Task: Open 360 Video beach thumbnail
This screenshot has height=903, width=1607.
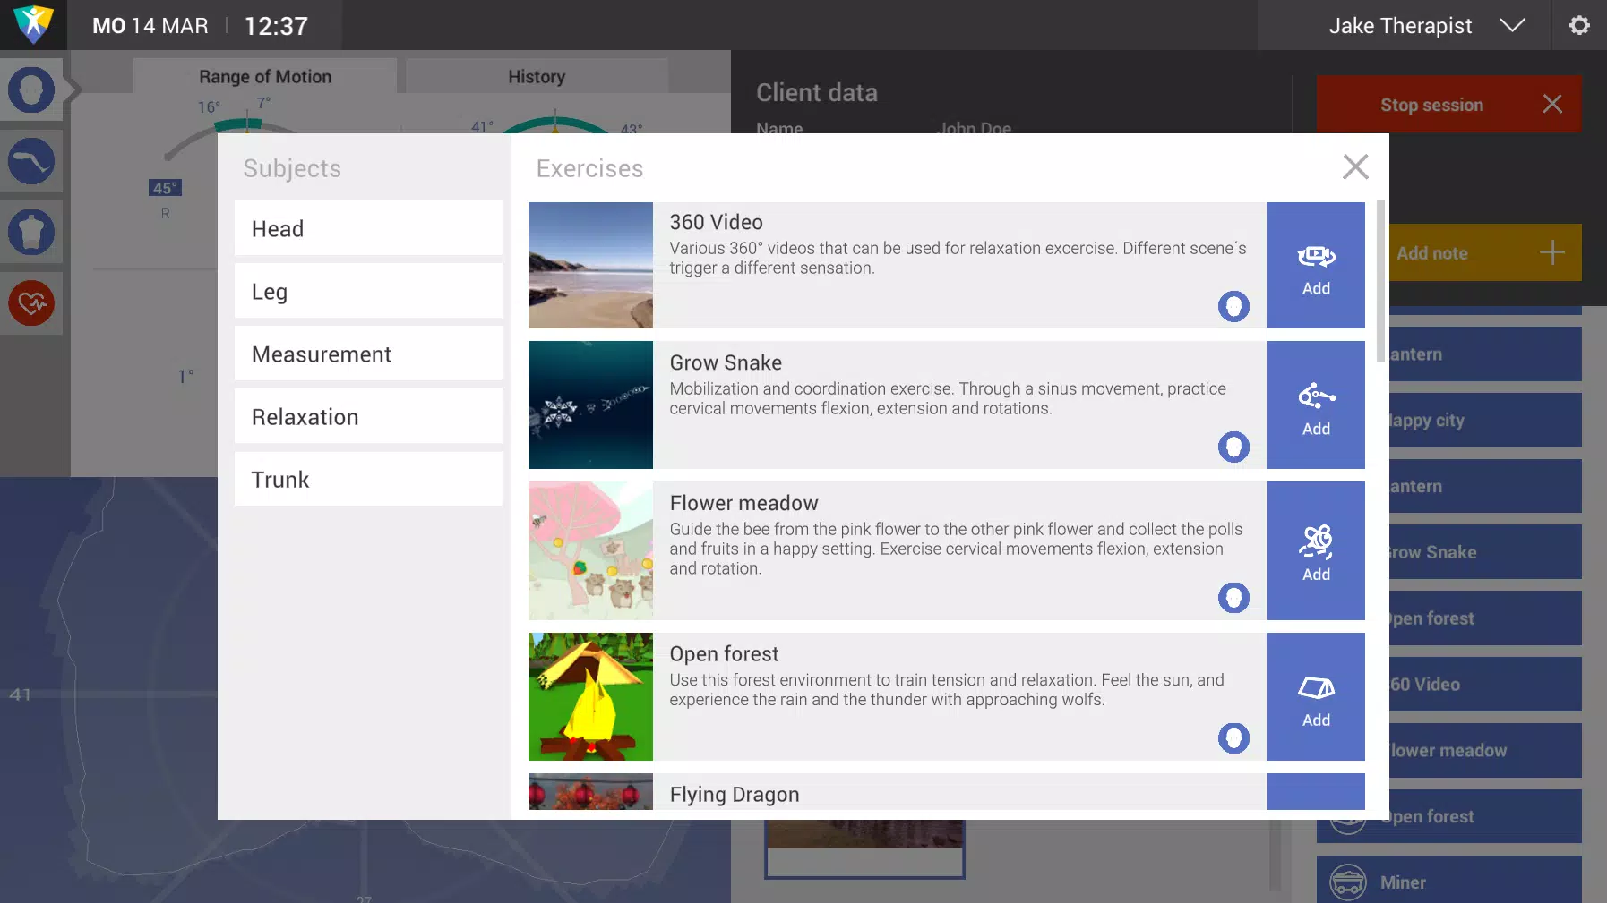Action: [590, 266]
